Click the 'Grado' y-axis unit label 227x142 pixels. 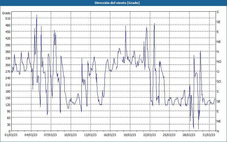click(x=6, y=13)
